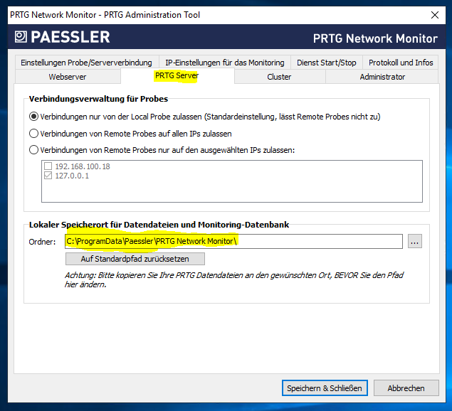This screenshot has height=411, width=452.
Task: Click the Paessler logo icon
Action: [x=21, y=36]
